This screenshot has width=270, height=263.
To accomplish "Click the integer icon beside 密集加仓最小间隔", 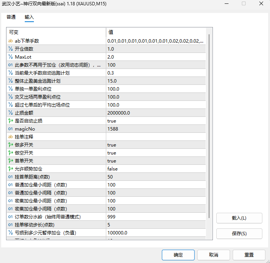I will [11, 209].
